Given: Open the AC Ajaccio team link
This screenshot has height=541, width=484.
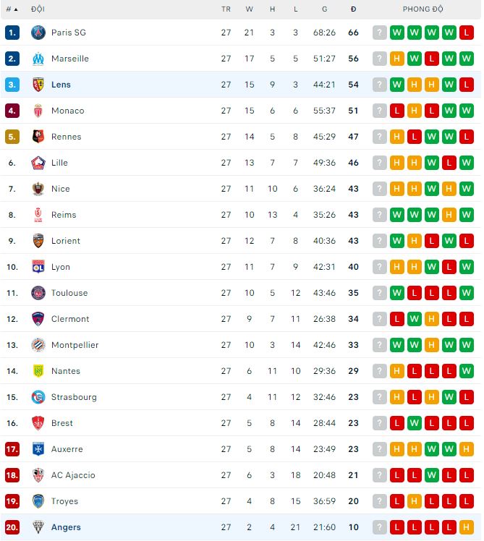Looking at the screenshot, I should [73, 475].
